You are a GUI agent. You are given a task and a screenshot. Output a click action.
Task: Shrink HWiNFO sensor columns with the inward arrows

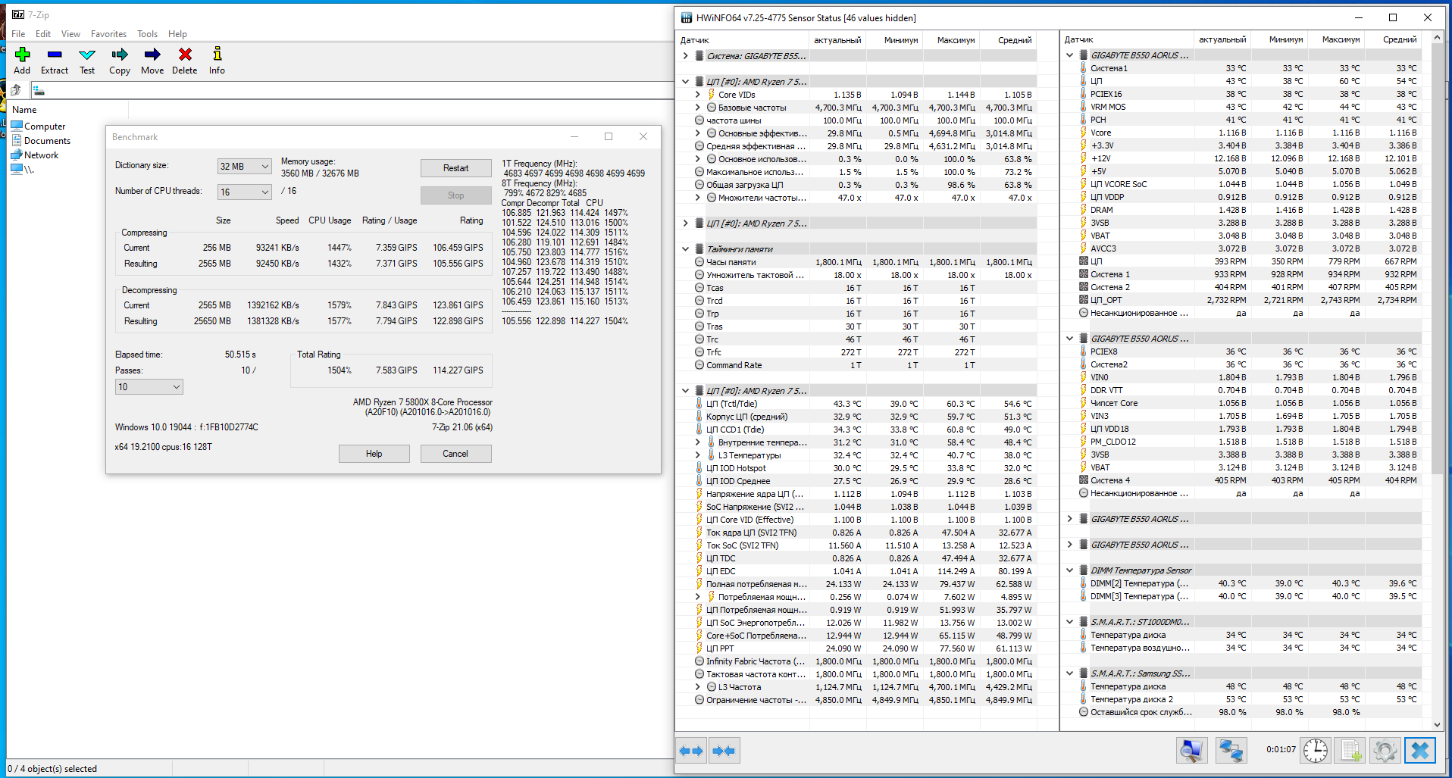pyautogui.click(x=724, y=751)
